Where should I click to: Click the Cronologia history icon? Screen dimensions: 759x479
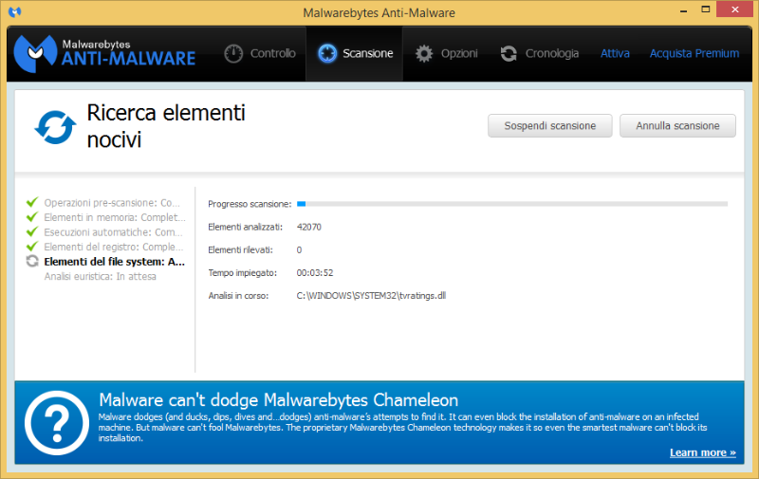click(509, 53)
